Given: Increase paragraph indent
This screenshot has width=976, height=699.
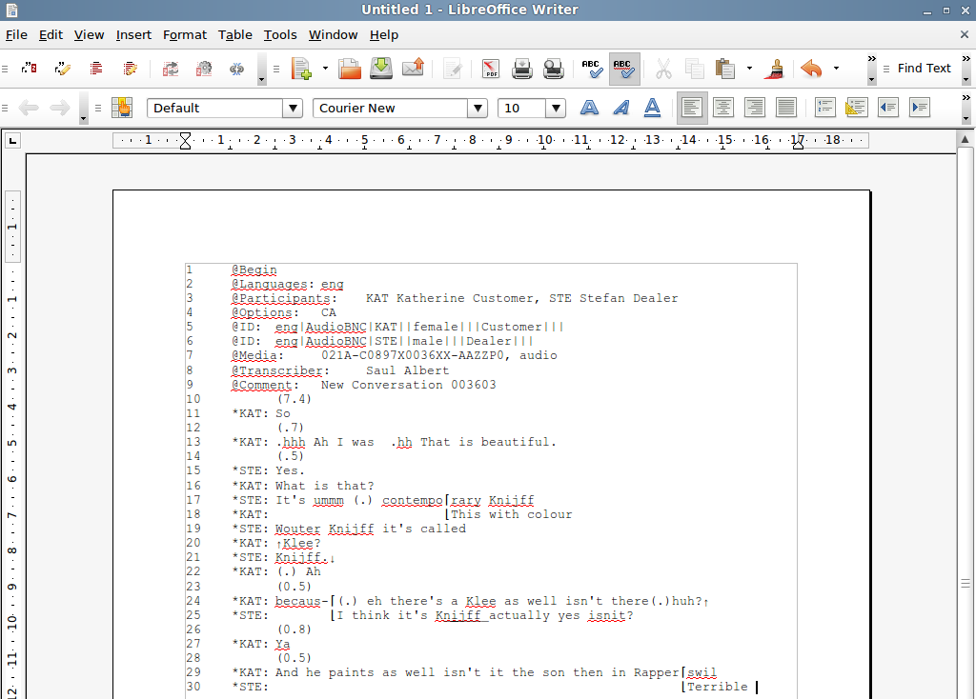Looking at the screenshot, I should click(920, 108).
